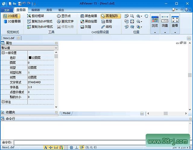Click the New file icon in quick access toolbar
The height and width of the screenshot is (150, 193).
pyautogui.click(x=10, y=4)
